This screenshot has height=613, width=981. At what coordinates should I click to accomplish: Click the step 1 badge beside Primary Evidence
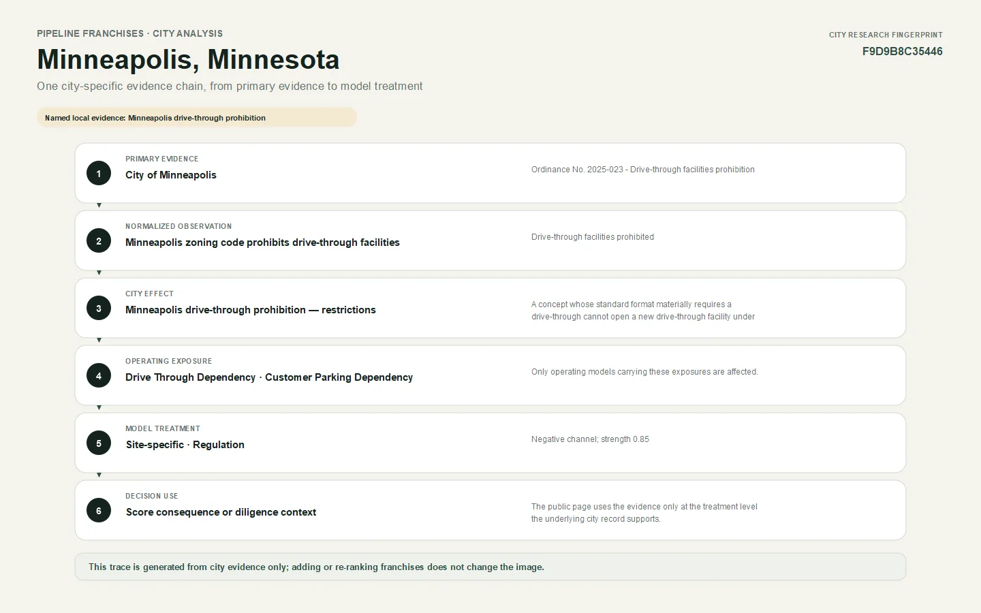coord(99,173)
